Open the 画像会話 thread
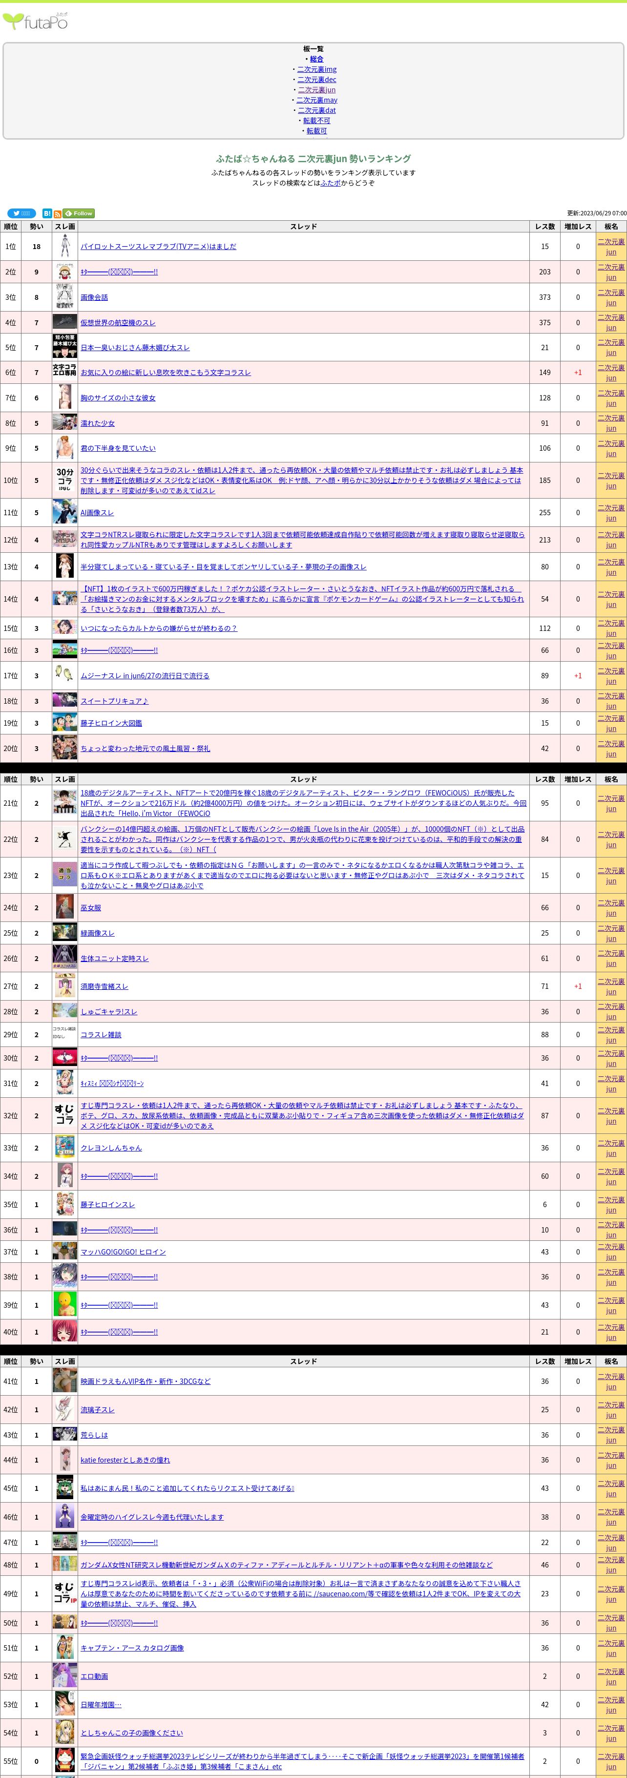 pyautogui.click(x=94, y=297)
